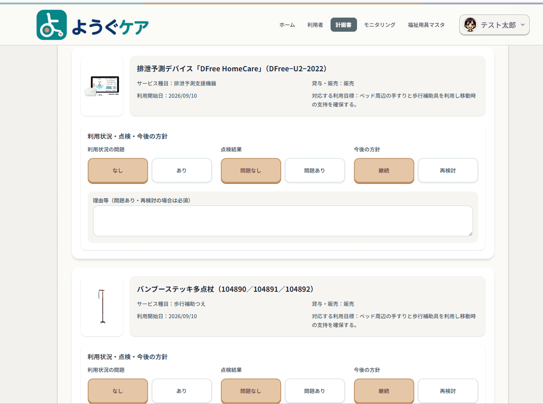Select 再検討 for バンブーステッキ 今後の方針
This screenshot has width=543, height=404.
pyautogui.click(x=448, y=391)
